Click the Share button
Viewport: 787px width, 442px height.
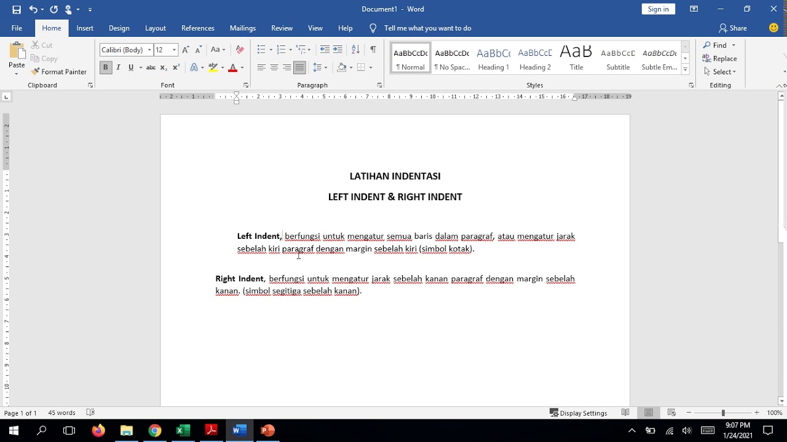click(733, 28)
